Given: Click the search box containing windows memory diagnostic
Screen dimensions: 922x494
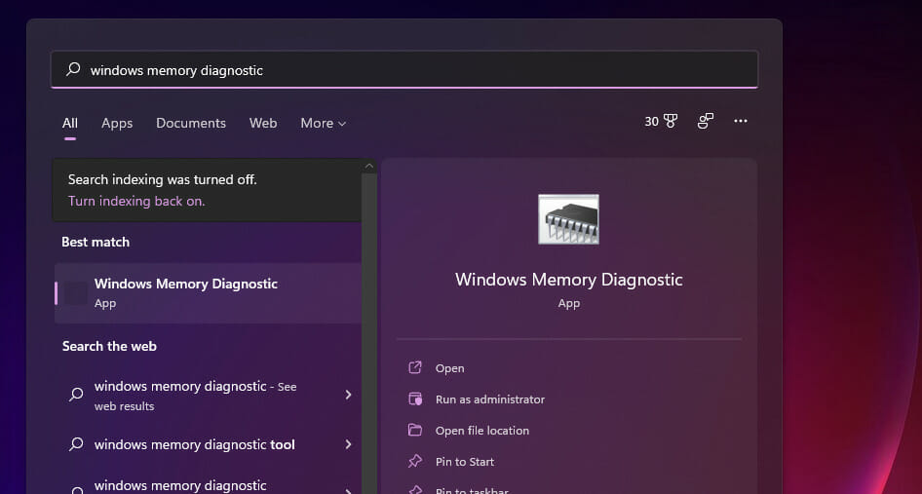Looking at the screenshot, I should pyautogui.click(x=404, y=69).
